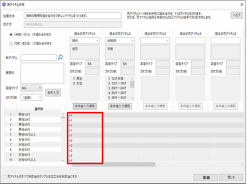Close the 新アイテム作成 dialog window
The width and height of the screenshot is (247, 185).
[x=242, y=5]
